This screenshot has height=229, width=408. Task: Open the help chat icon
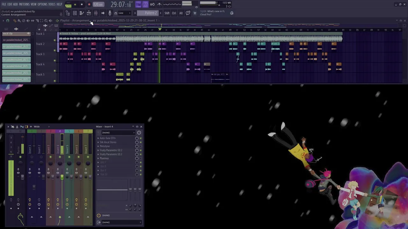click(188, 13)
